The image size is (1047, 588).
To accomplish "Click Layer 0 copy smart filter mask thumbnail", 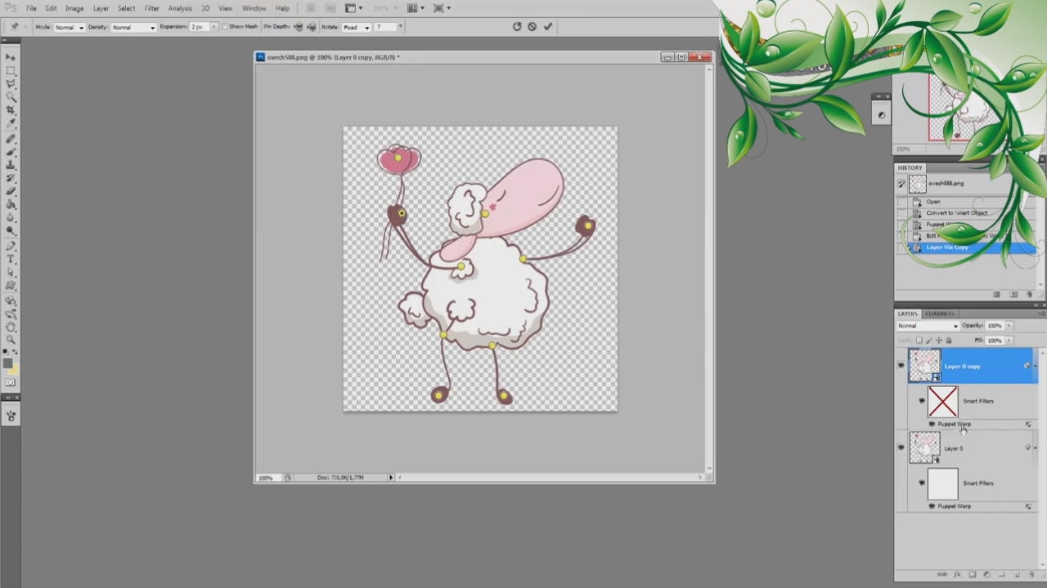I will tap(942, 401).
